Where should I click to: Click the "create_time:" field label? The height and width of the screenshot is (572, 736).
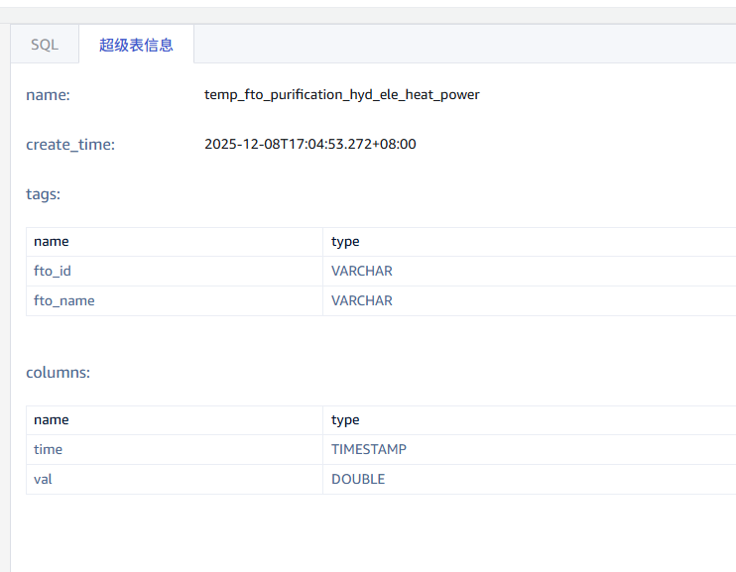click(x=70, y=144)
